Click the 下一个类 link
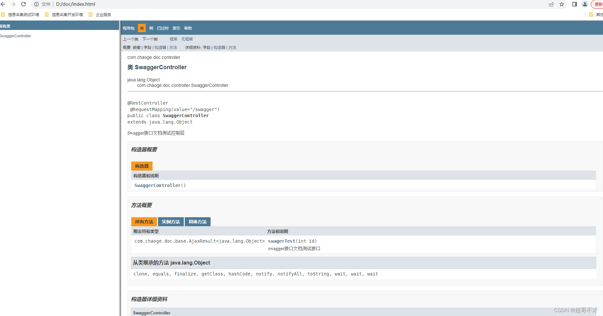The width and height of the screenshot is (603, 316). tap(150, 39)
